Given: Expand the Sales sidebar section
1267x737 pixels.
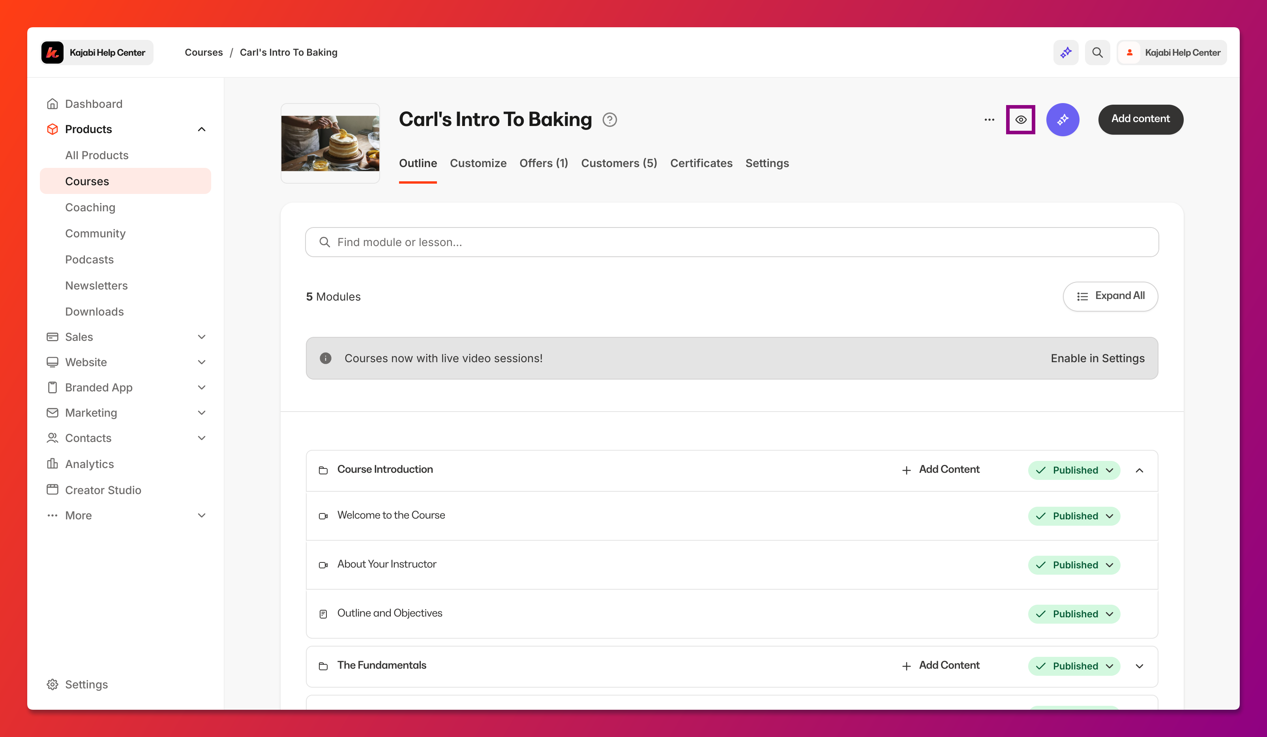Looking at the screenshot, I should click(202, 337).
